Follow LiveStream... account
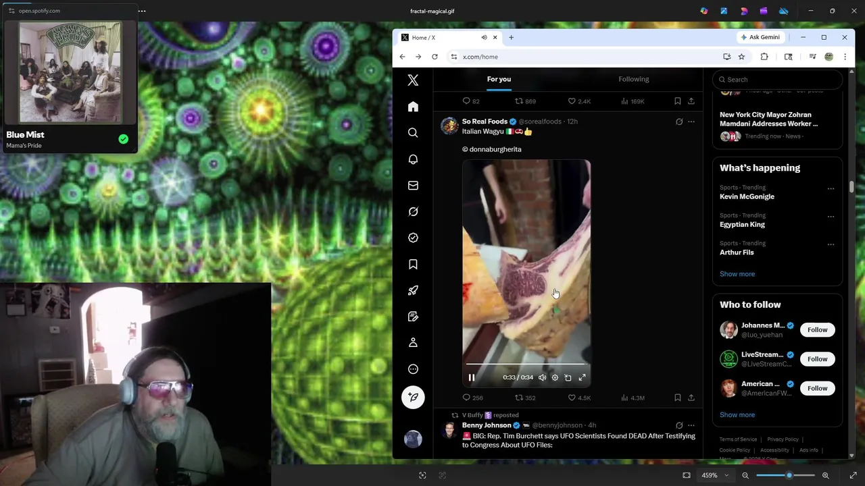865x486 pixels. tap(817, 358)
